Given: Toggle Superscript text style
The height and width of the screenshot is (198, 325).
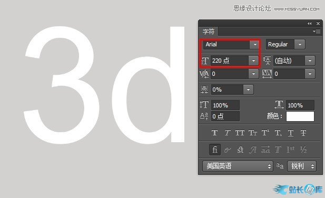Looking at the screenshot, I should (265, 133).
